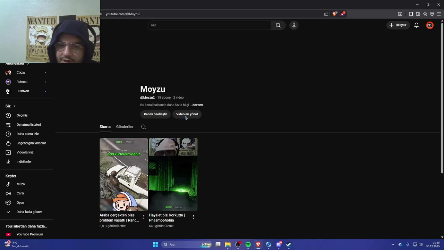This screenshot has width=444, height=250.
Task: Select the Shorts tab
Action: (105, 127)
